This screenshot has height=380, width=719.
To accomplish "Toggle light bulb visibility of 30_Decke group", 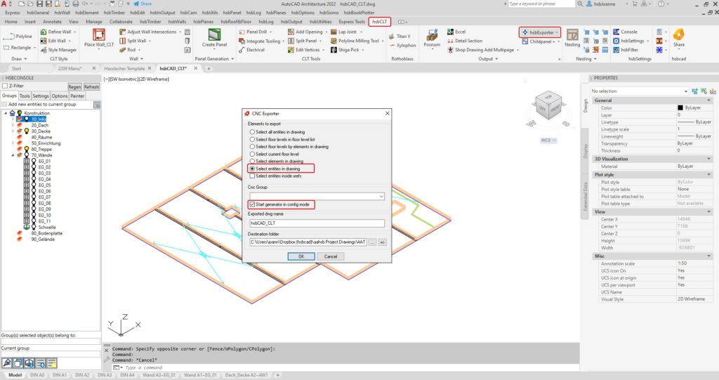I will [27, 131].
